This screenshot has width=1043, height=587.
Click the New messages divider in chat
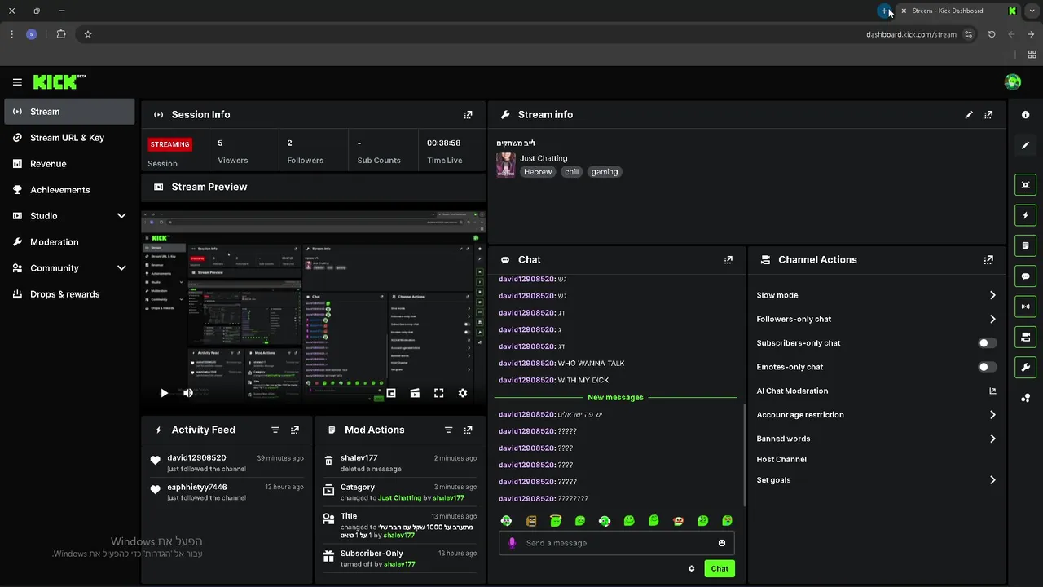616,398
